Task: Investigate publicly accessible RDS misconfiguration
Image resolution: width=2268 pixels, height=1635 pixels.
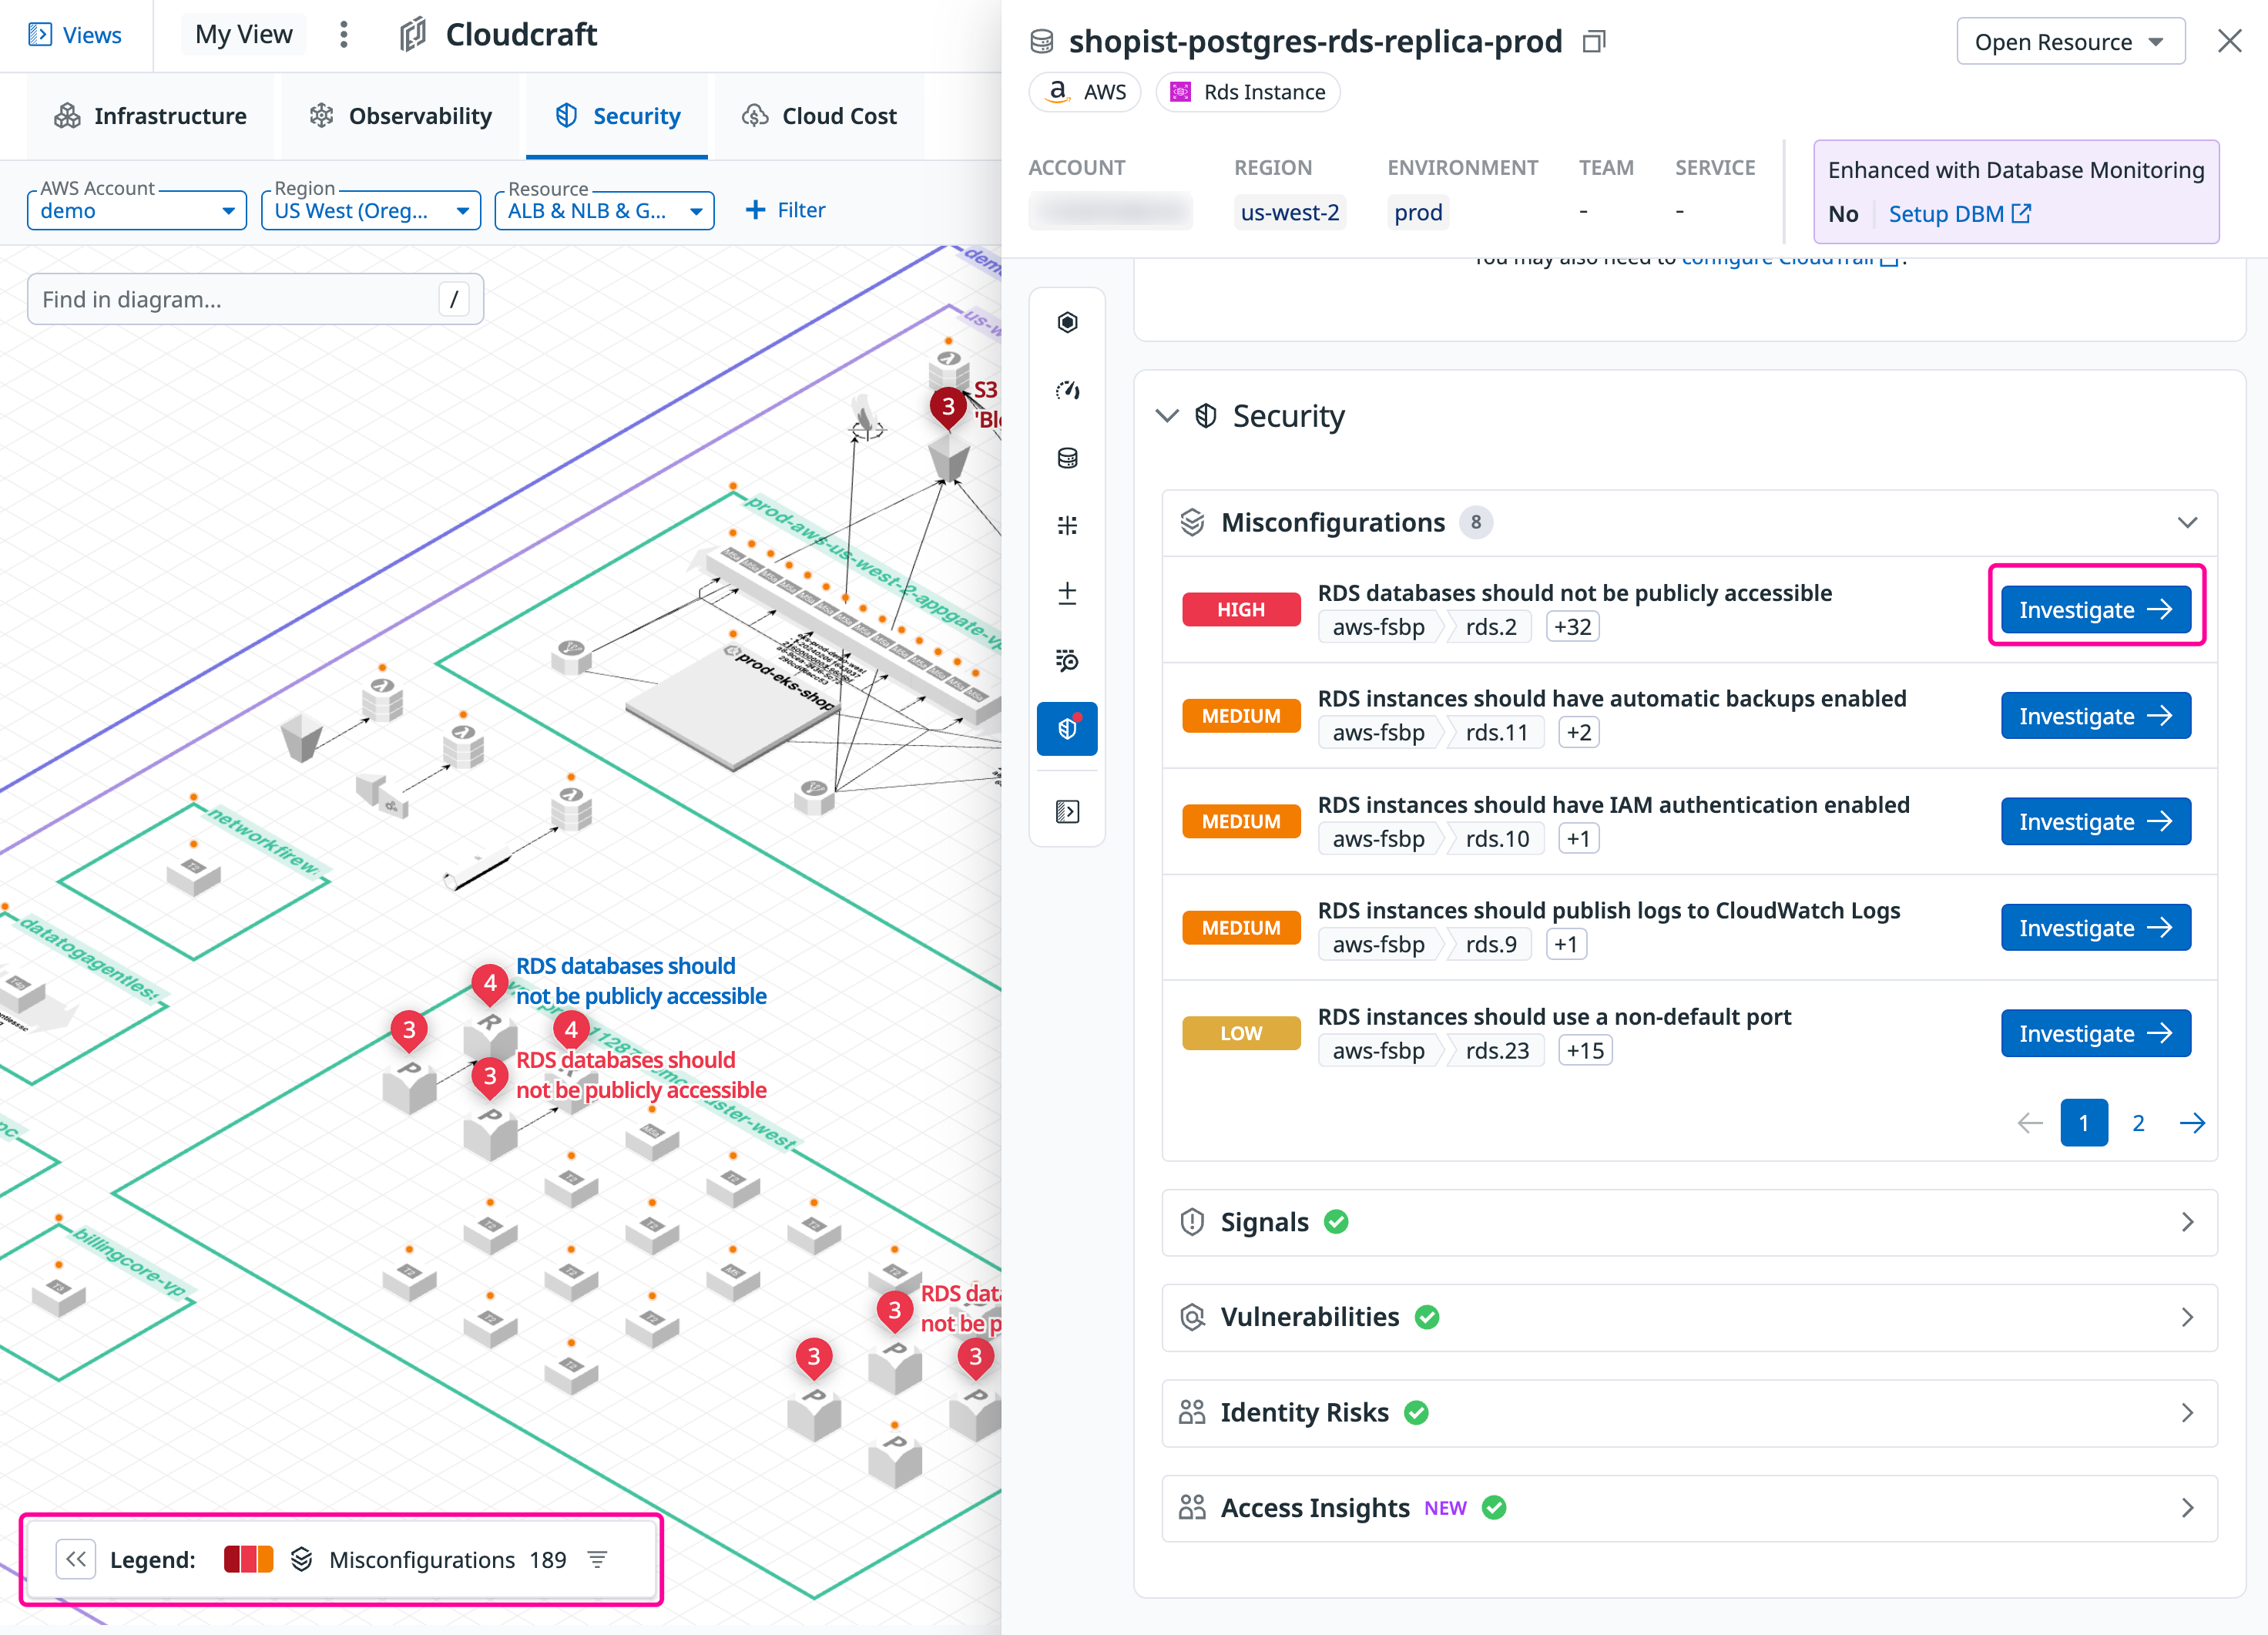Action: coord(2095,609)
